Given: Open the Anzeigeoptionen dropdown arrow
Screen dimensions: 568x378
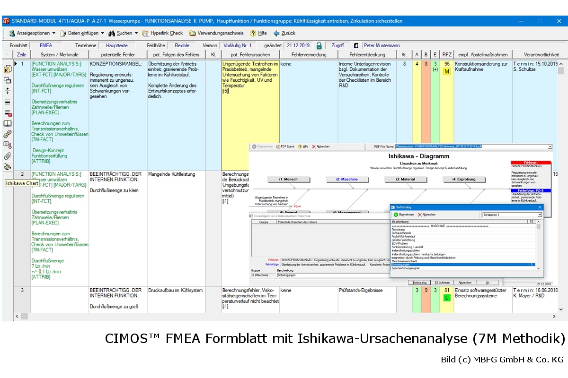Looking at the screenshot, I should [53, 33].
